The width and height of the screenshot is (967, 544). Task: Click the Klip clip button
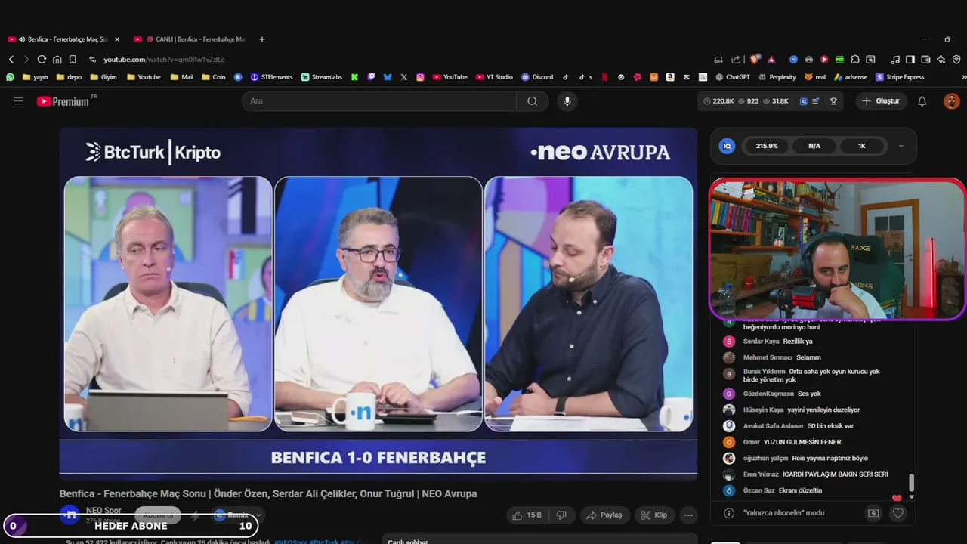654,515
